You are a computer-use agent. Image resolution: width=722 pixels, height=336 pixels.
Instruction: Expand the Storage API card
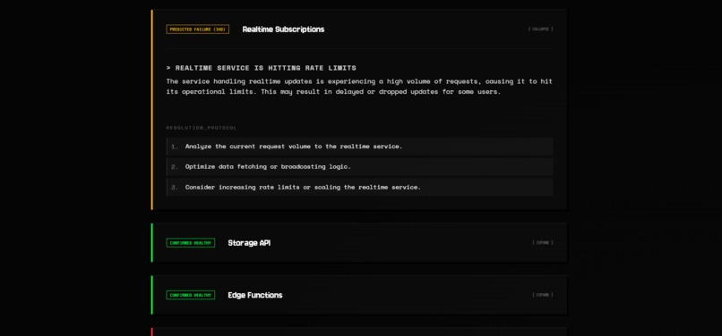point(543,243)
